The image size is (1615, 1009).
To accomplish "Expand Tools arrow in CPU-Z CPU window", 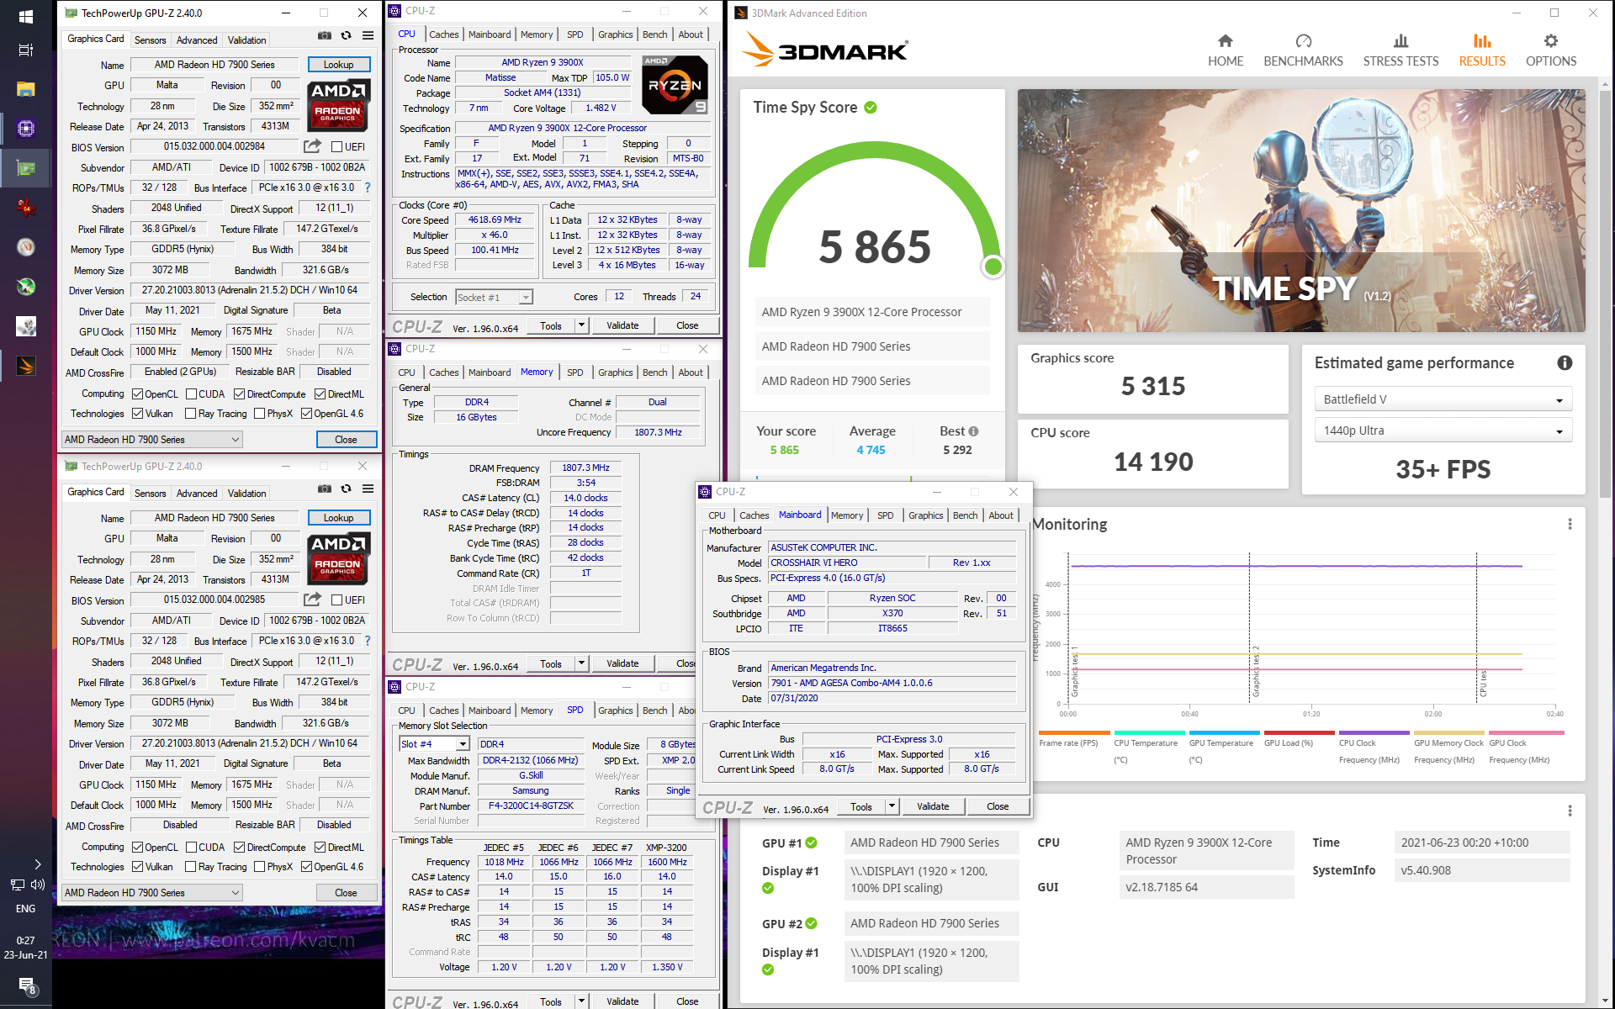I will pyautogui.click(x=581, y=325).
